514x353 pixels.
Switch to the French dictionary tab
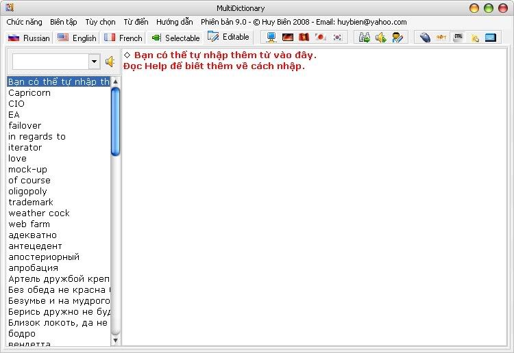coord(123,38)
